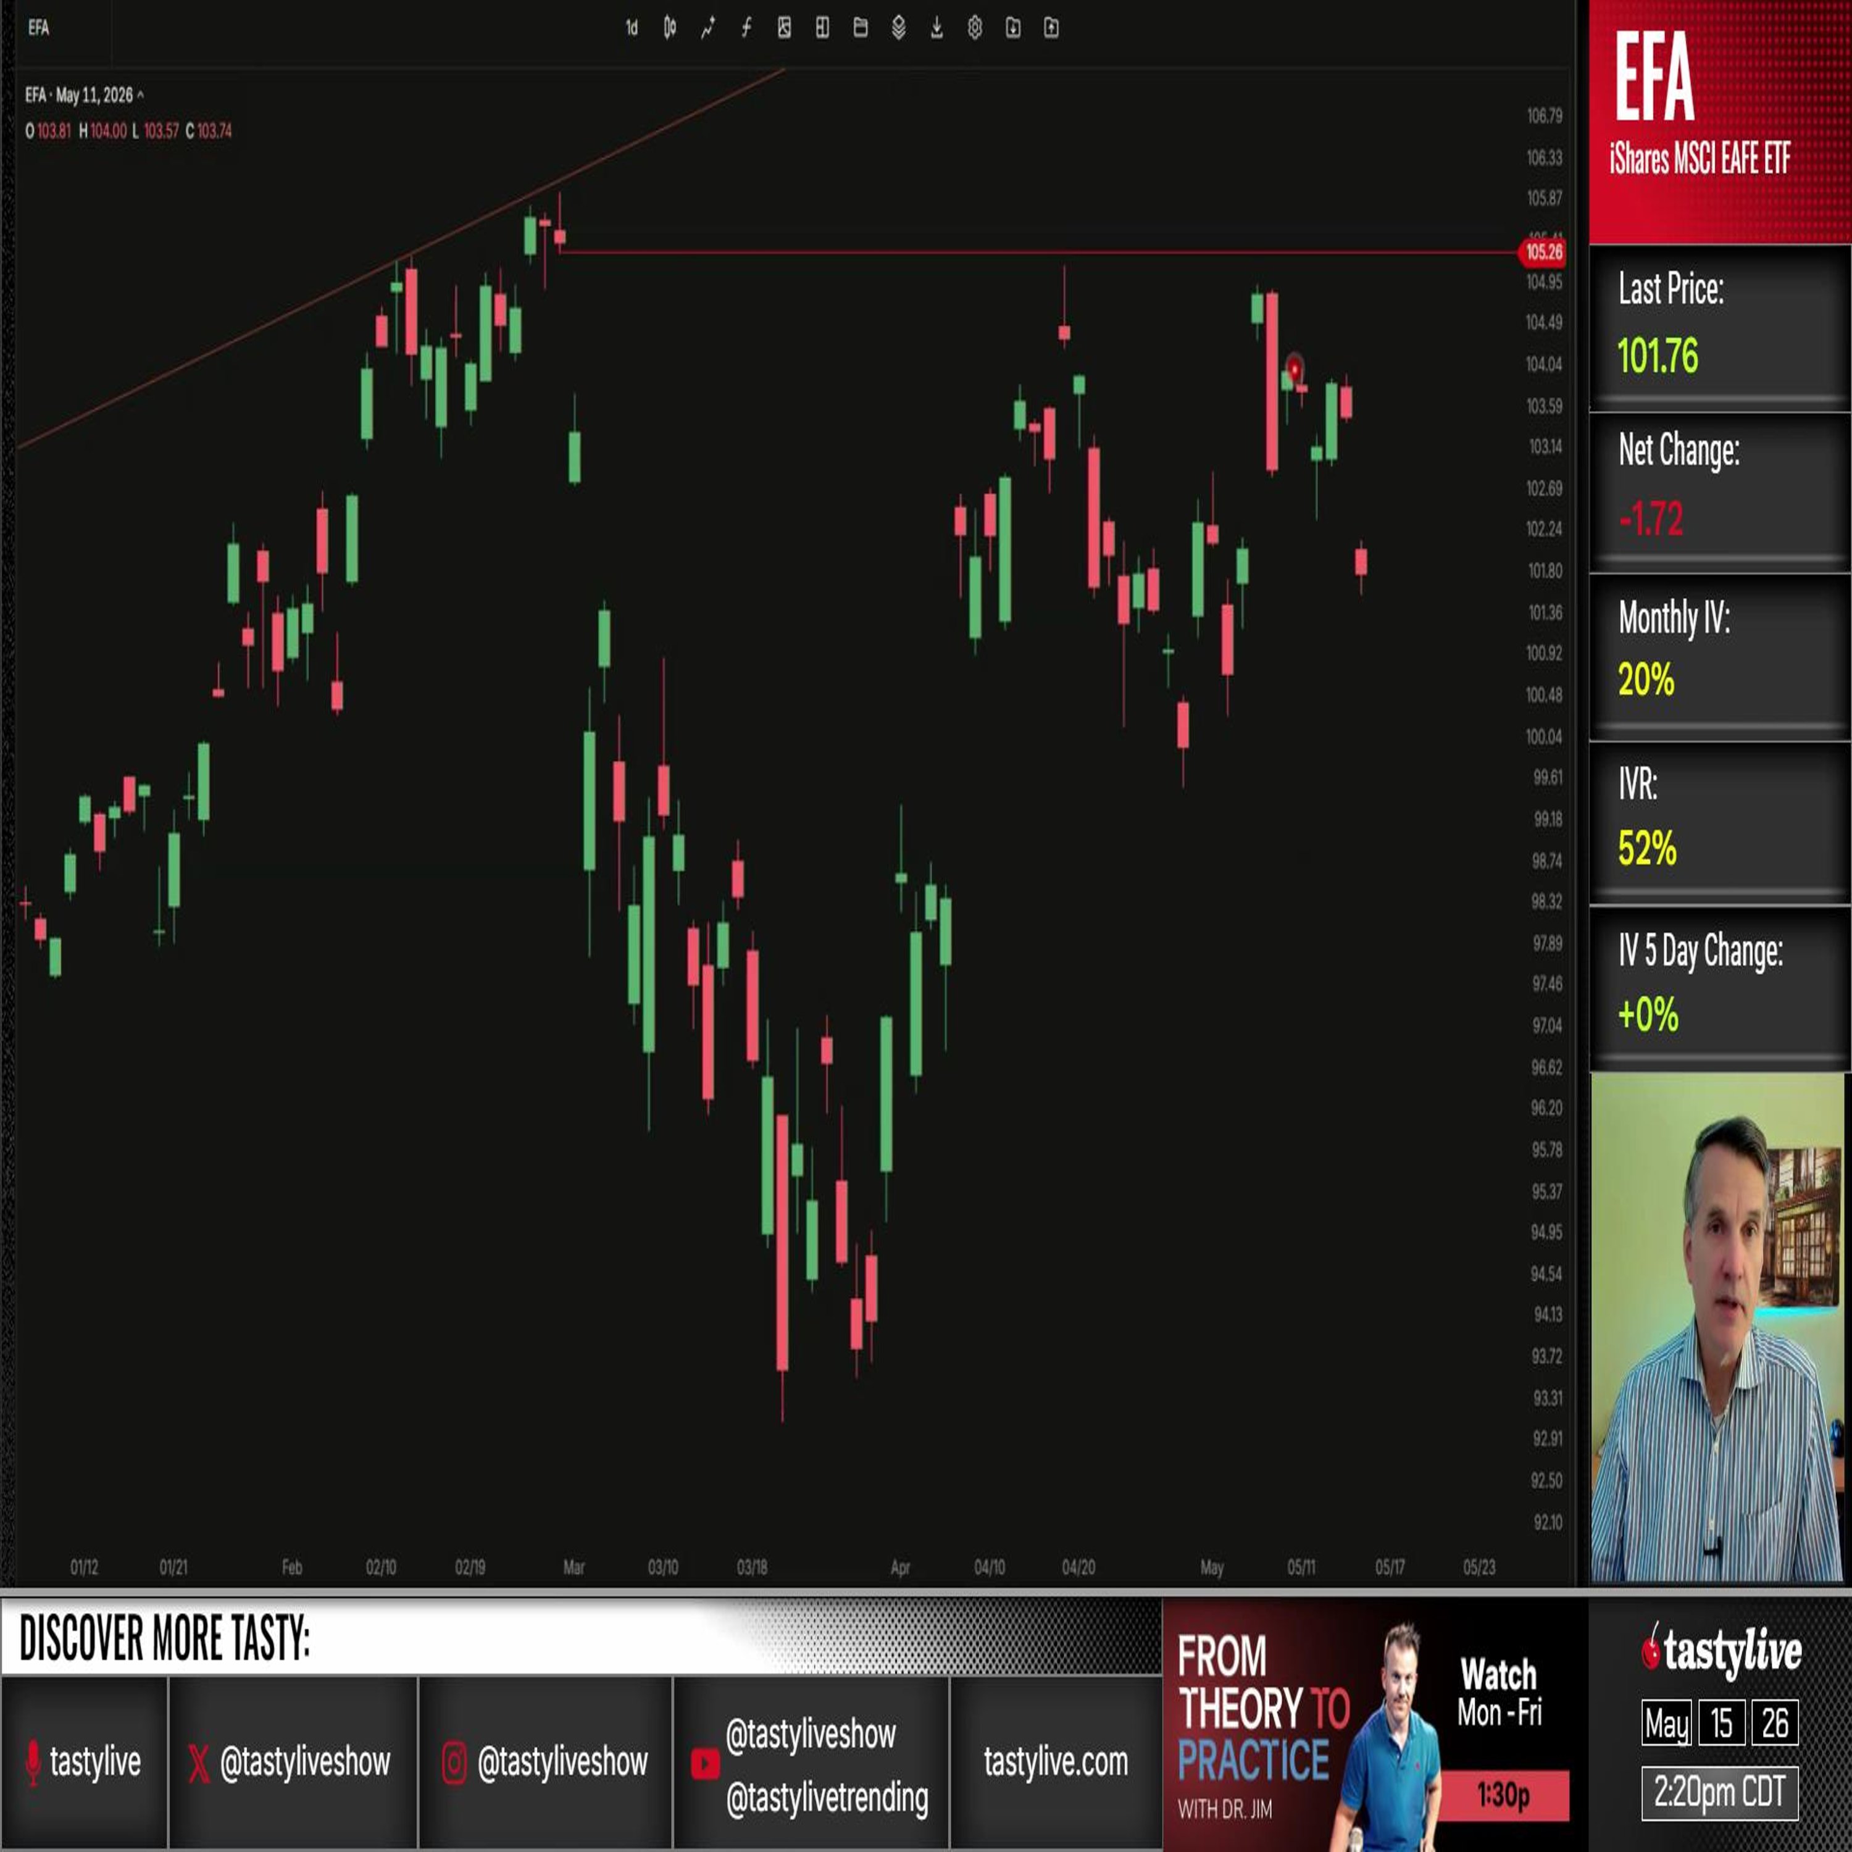This screenshot has height=1852, width=1852.
Task: Open the candlestick chart type selector
Action: pyautogui.click(x=670, y=28)
